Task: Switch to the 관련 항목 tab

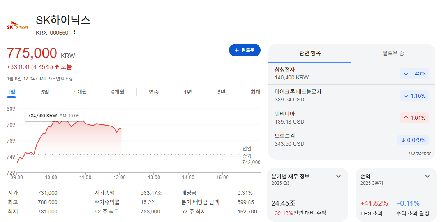Action: [x=310, y=53]
